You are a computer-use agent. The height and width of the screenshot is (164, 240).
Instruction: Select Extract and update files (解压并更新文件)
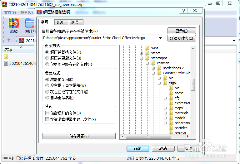[x=47, y=58]
